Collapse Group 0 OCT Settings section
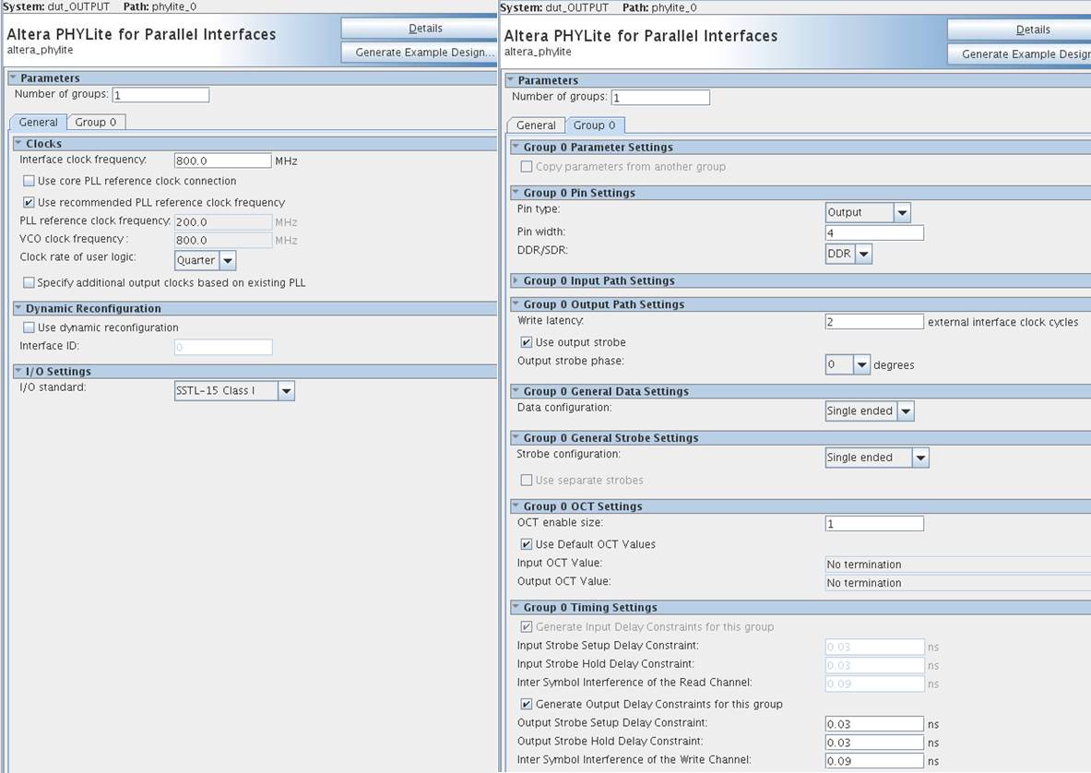 click(516, 506)
